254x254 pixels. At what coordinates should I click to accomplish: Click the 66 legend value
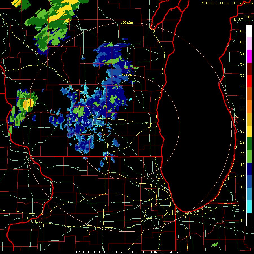pyautogui.click(x=242, y=31)
